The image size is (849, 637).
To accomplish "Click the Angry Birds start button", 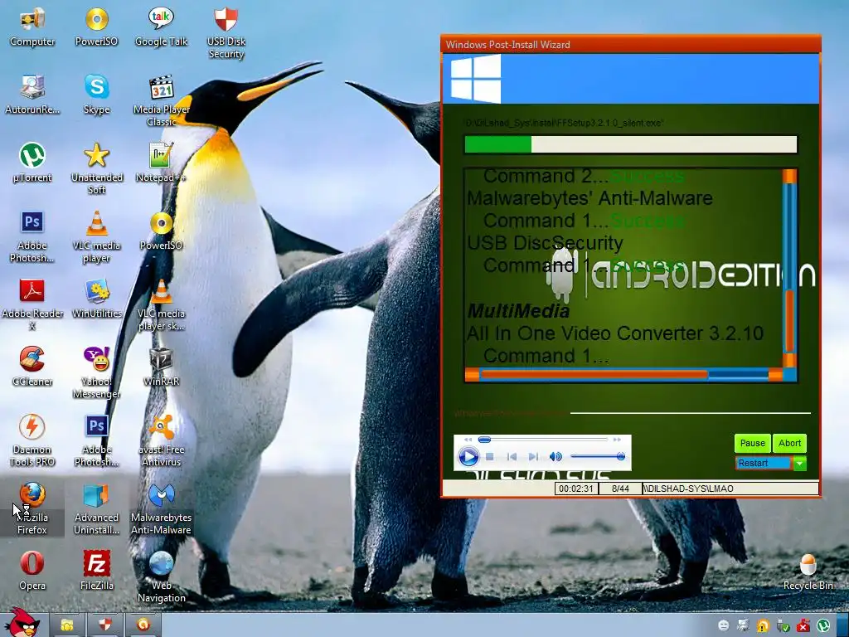I will click(x=22, y=623).
